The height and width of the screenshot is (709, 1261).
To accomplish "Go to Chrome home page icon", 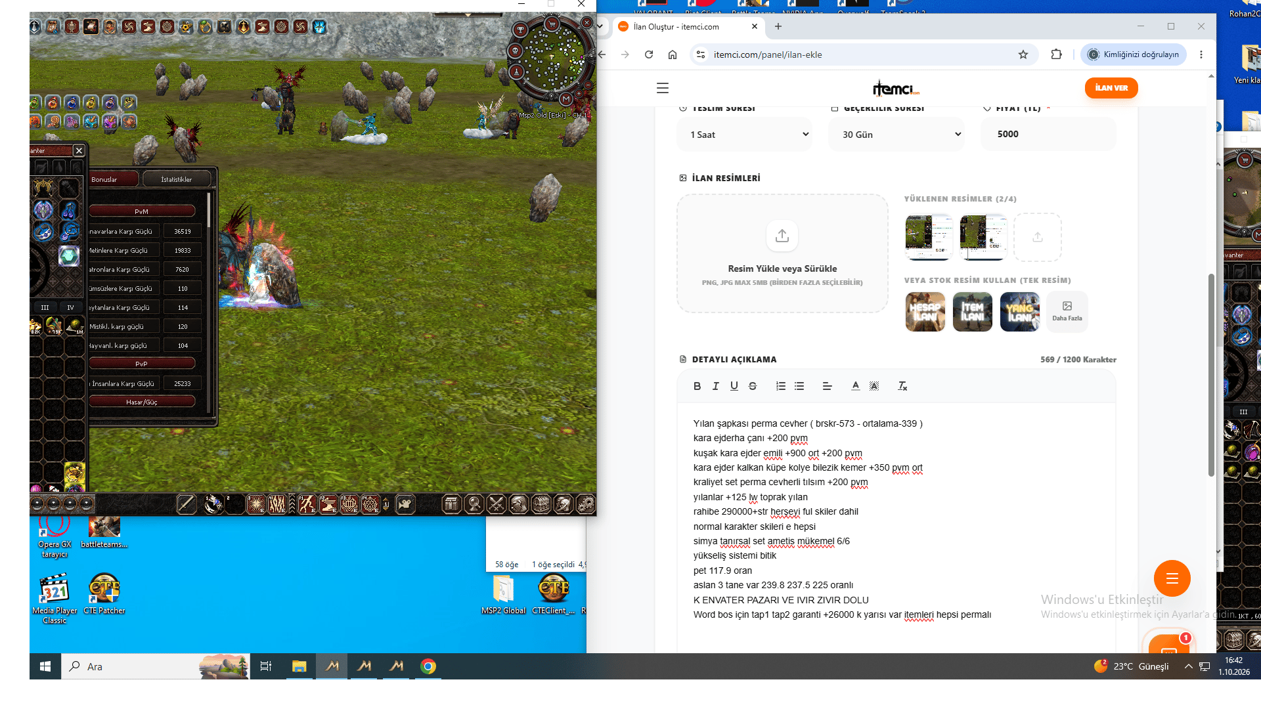I will pos(673,54).
